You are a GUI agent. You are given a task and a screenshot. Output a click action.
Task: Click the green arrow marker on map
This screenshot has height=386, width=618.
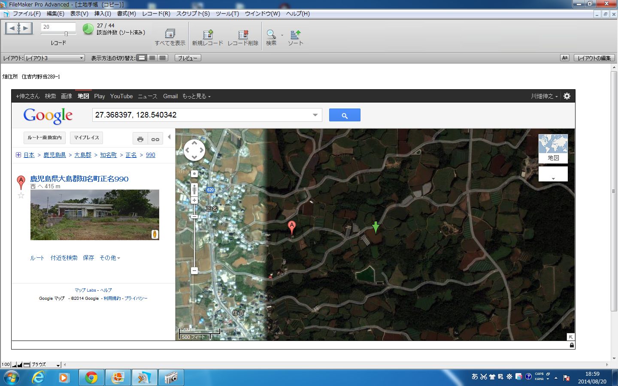pos(376,227)
